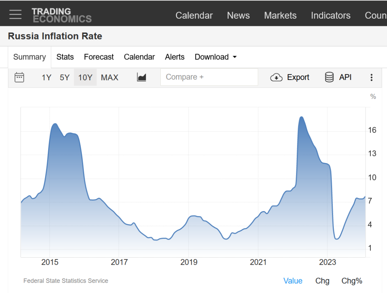
Task: Open the hamburger navigation menu
Action: click(x=15, y=15)
